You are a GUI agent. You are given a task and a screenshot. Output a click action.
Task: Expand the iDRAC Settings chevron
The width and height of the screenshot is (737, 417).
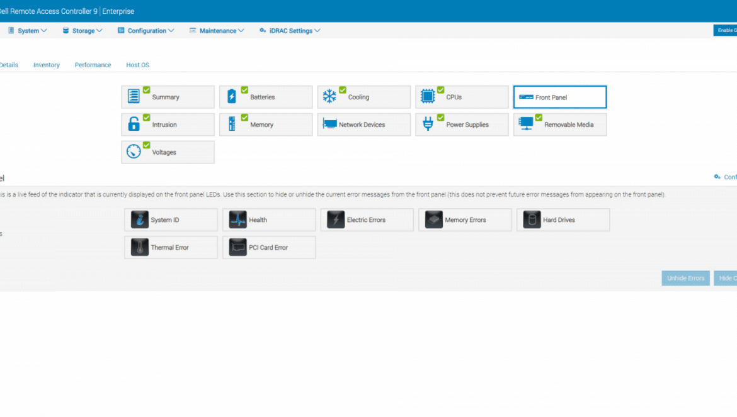pos(317,31)
